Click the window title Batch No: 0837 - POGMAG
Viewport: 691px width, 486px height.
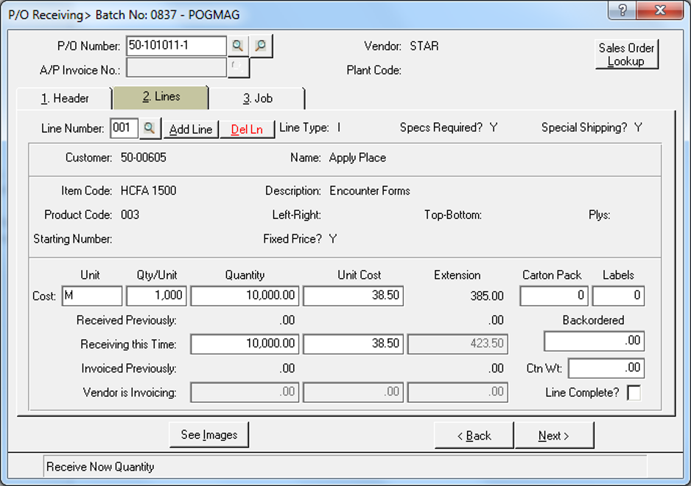167,15
